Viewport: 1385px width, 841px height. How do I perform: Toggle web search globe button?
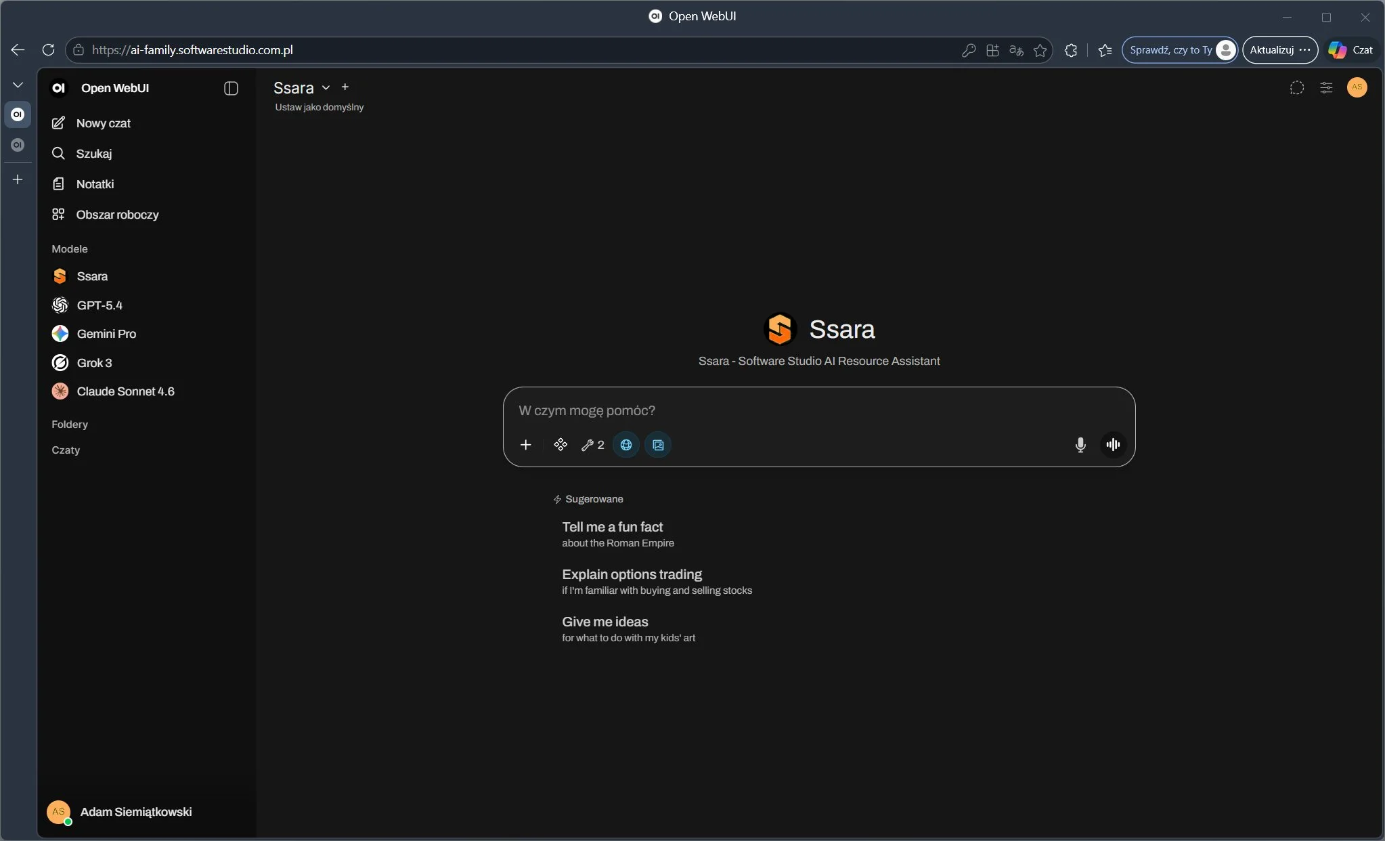click(x=626, y=445)
